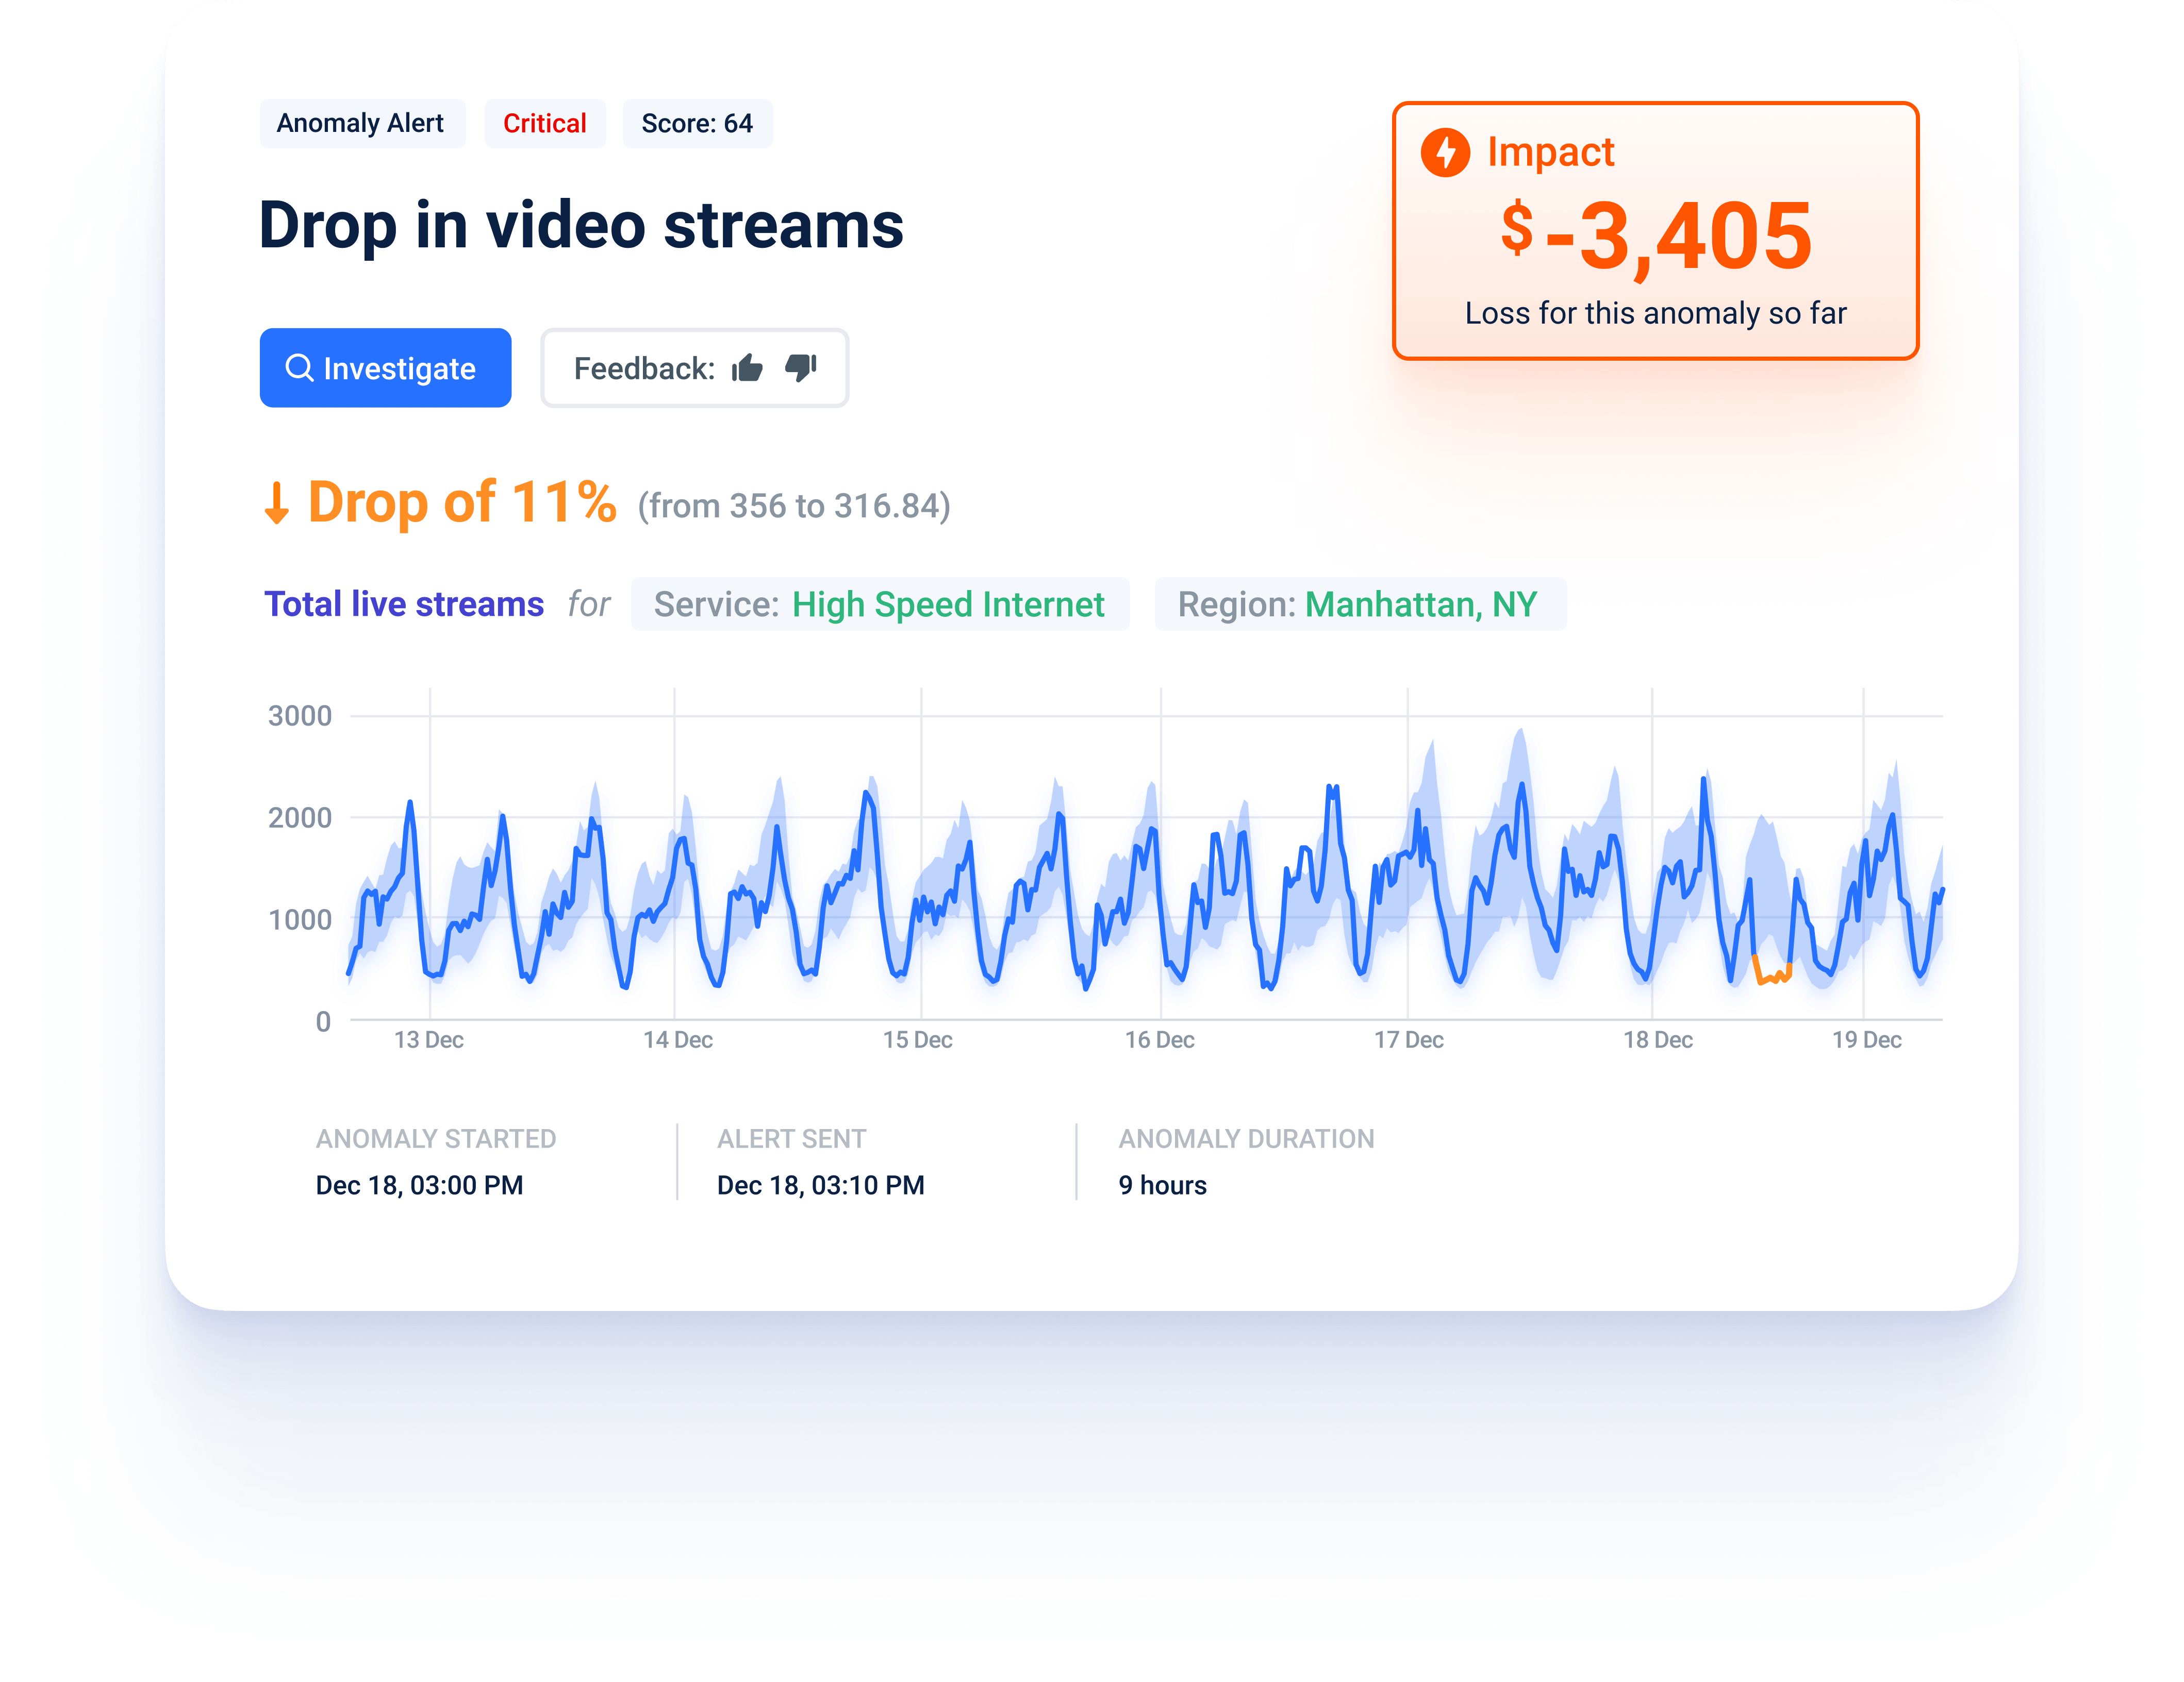
Task: Click the ANOMALY STARTED timestamp Dec 18, 03:00 PM
Action: (x=420, y=1185)
